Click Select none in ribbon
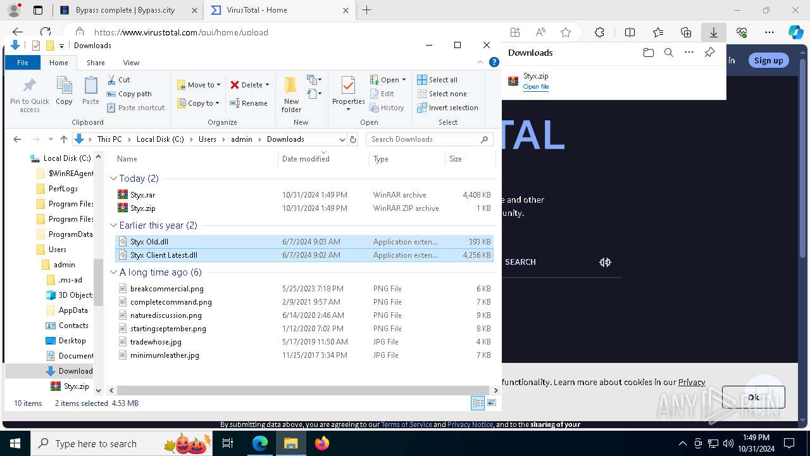810x456 pixels. click(x=442, y=94)
